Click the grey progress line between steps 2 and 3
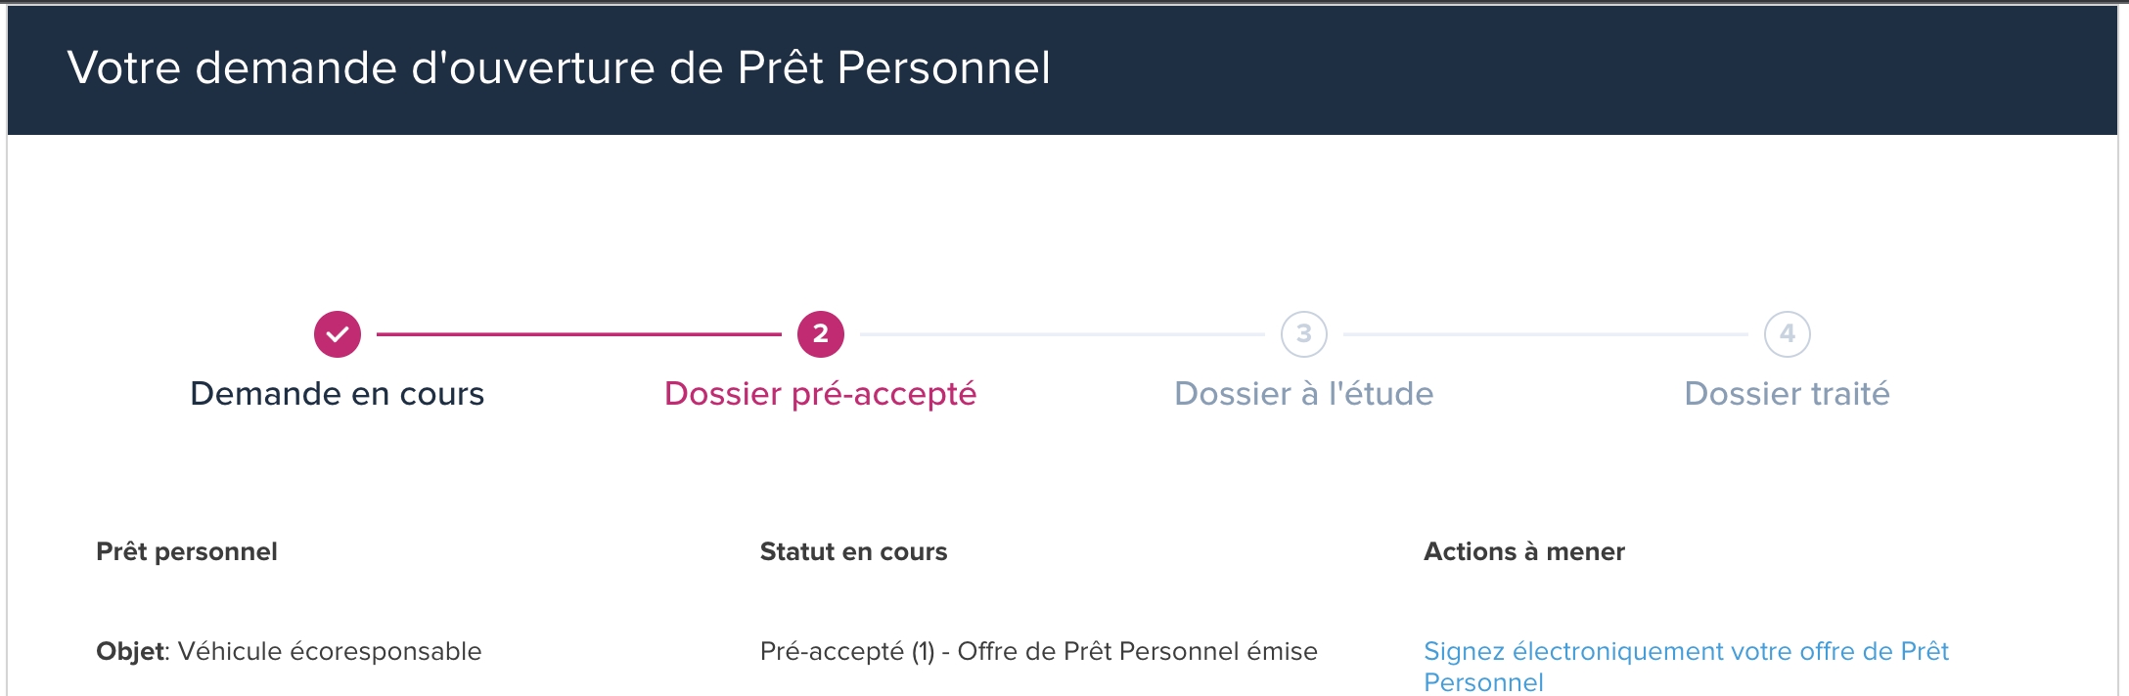 pyautogui.click(x=1063, y=334)
